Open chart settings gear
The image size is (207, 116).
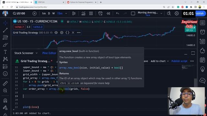[177, 14]
